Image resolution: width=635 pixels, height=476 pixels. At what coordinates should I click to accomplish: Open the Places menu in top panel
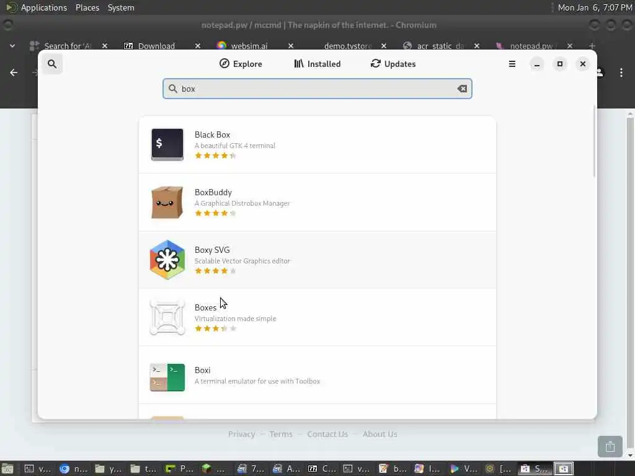click(87, 7)
